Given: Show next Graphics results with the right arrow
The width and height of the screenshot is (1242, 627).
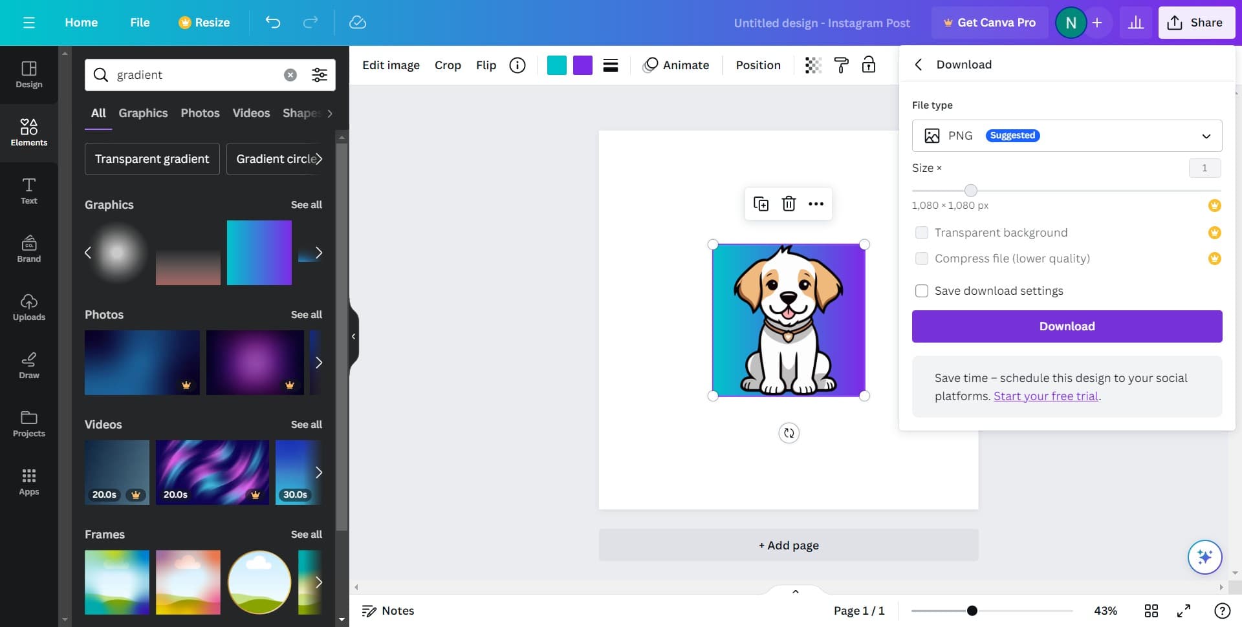Looking at the screenshot, I should tap(318, 253).
